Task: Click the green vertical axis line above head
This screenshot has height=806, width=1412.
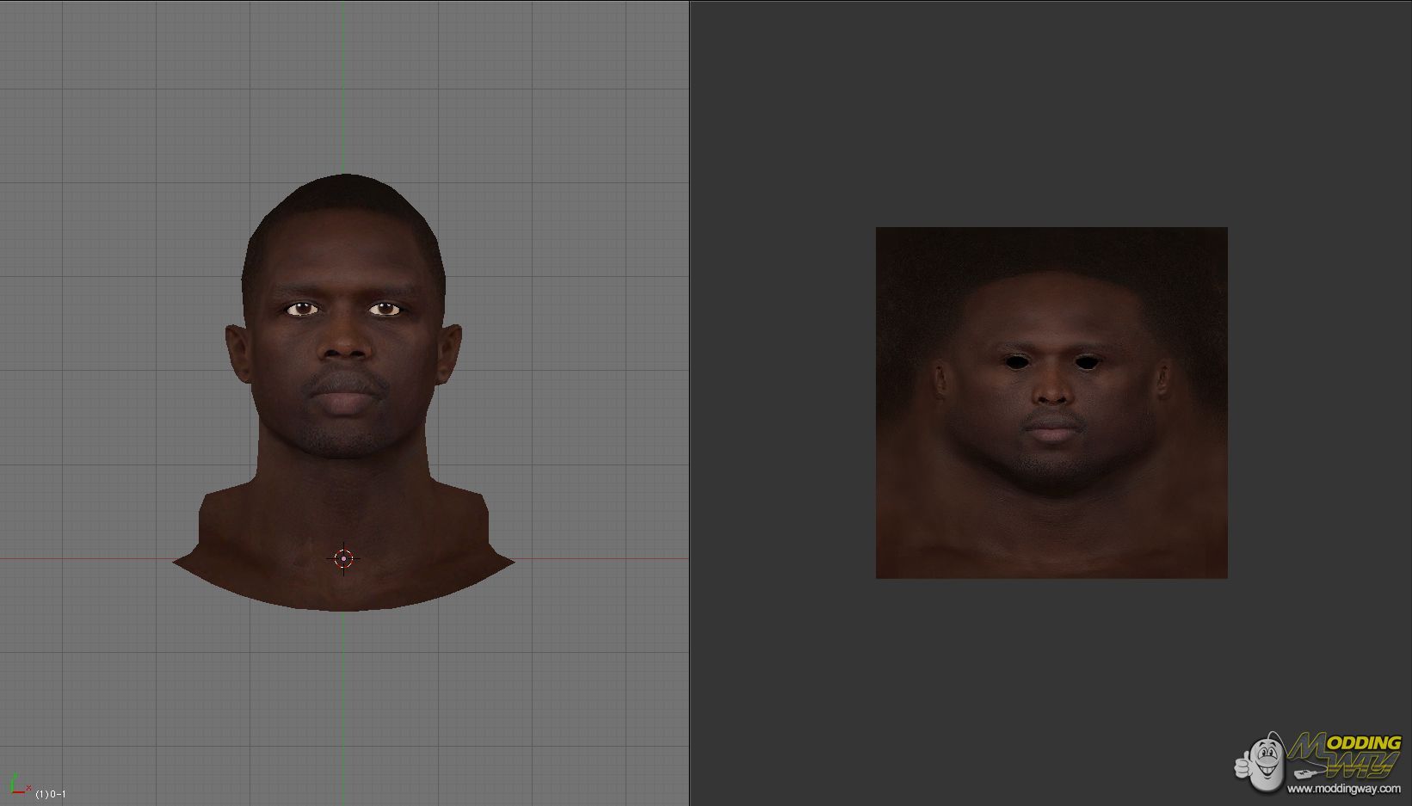Action: pos(342,86)
